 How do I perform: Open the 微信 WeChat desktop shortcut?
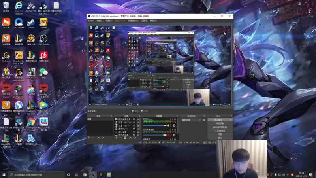tap(43, 73)
